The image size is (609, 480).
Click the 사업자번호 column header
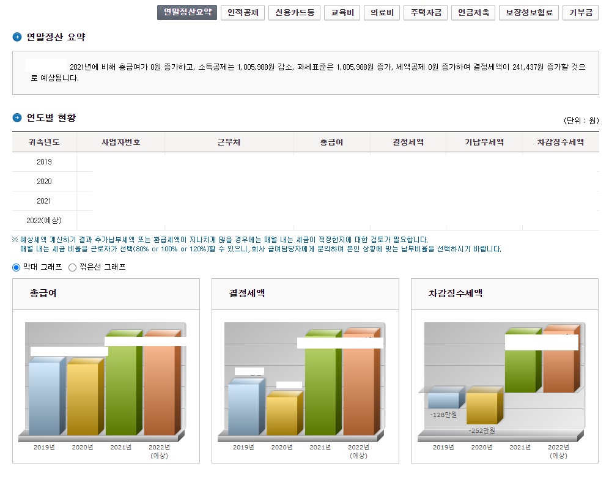(121, 142)
